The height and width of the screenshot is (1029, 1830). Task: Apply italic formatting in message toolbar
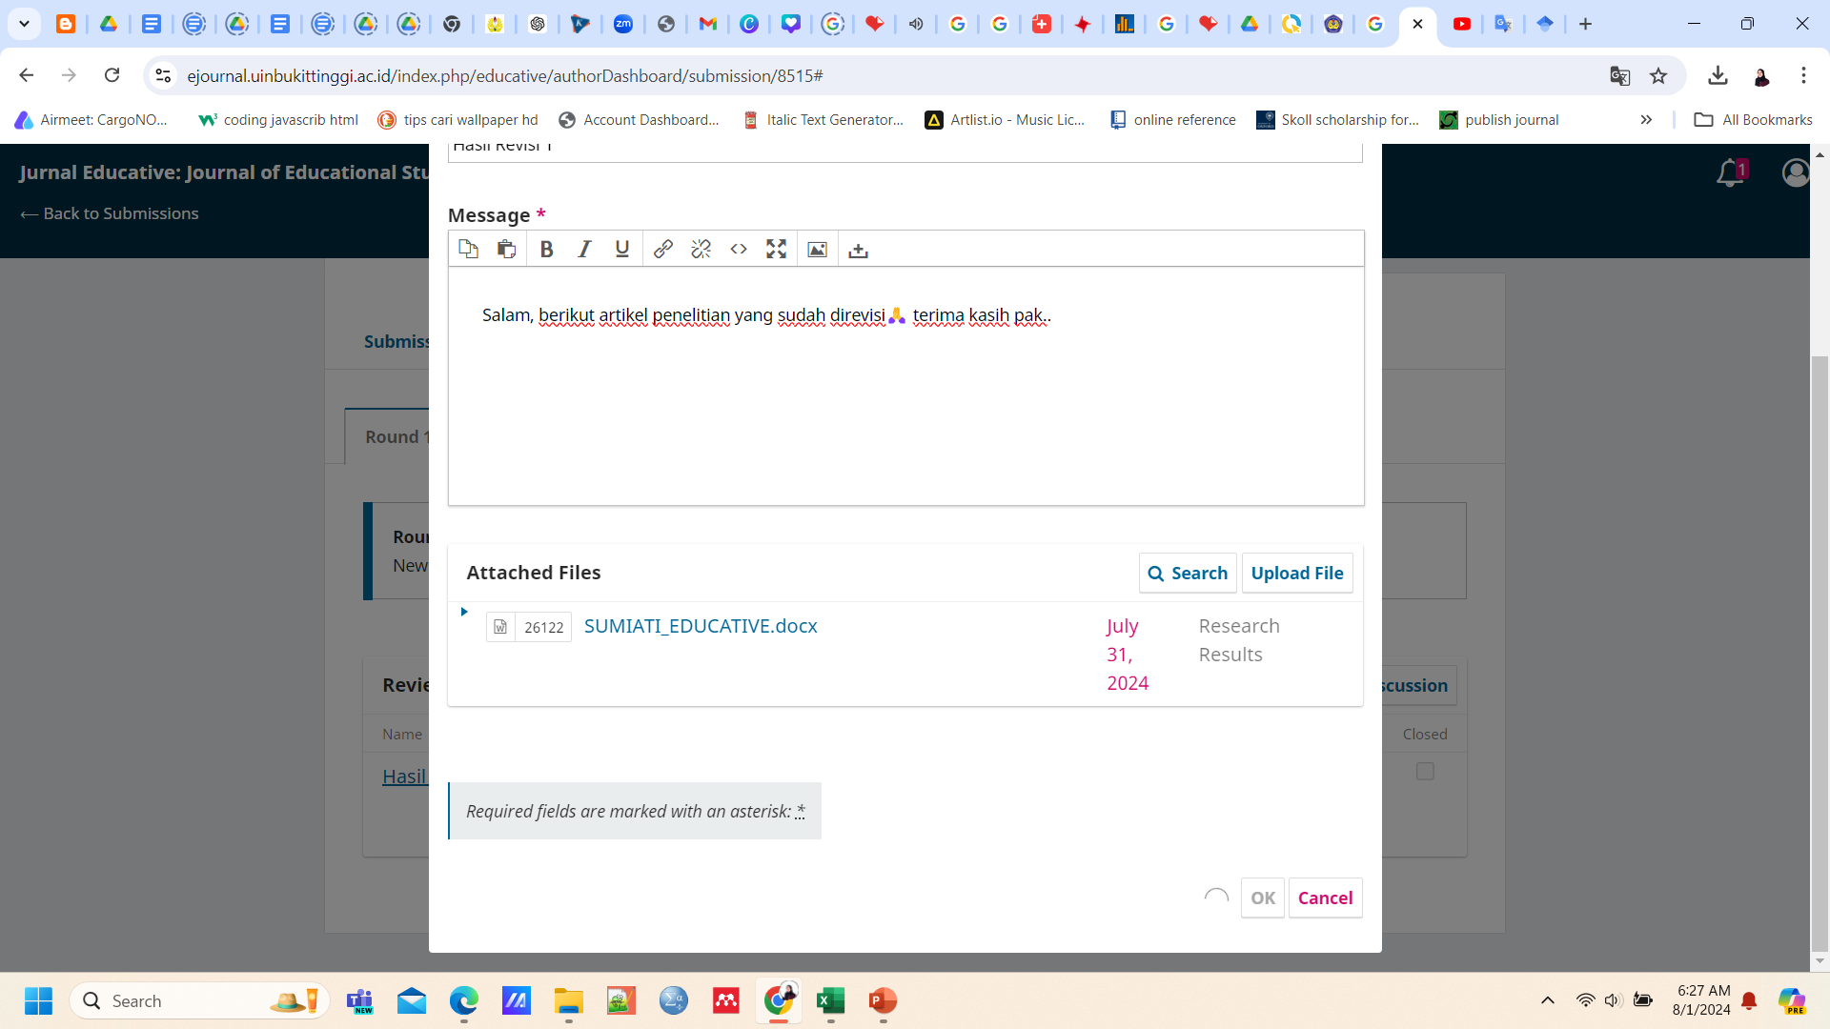[x=584, y=250]
